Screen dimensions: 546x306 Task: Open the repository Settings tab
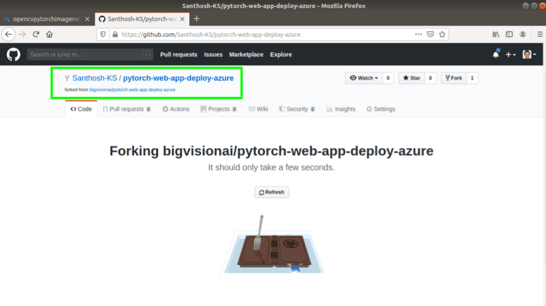tap(380, 109)
